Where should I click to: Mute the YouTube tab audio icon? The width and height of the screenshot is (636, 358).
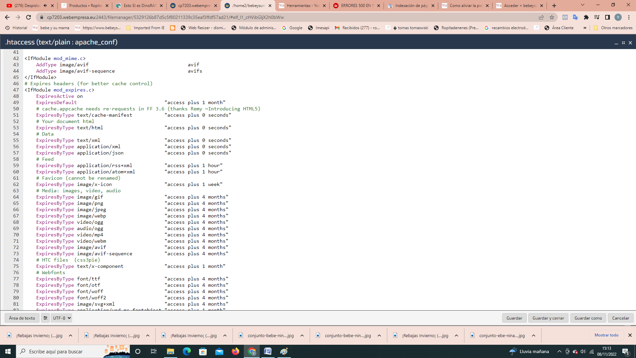coord(45,6)
